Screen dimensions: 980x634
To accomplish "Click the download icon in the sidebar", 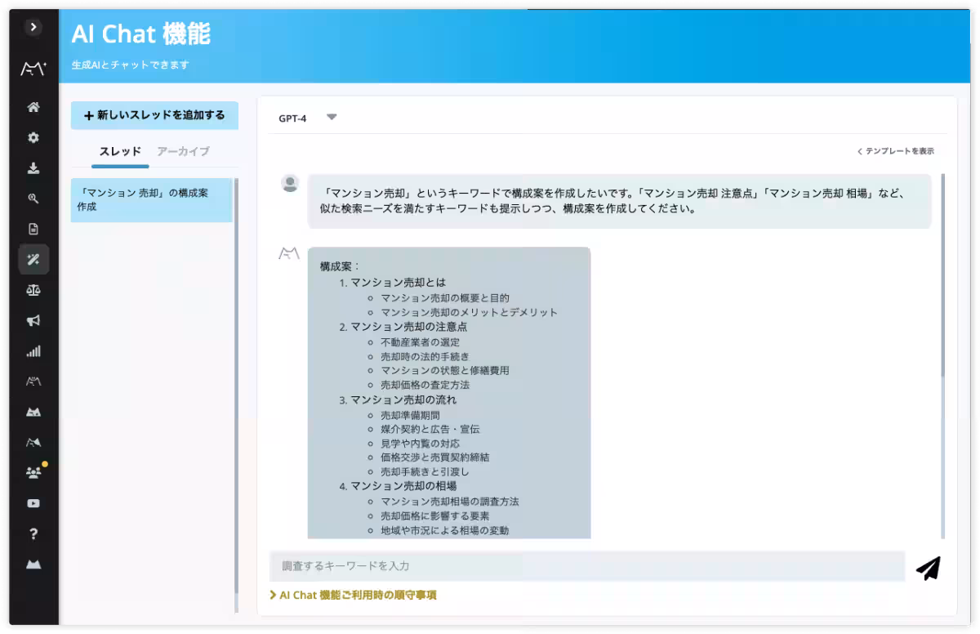I will pos(33,168).
